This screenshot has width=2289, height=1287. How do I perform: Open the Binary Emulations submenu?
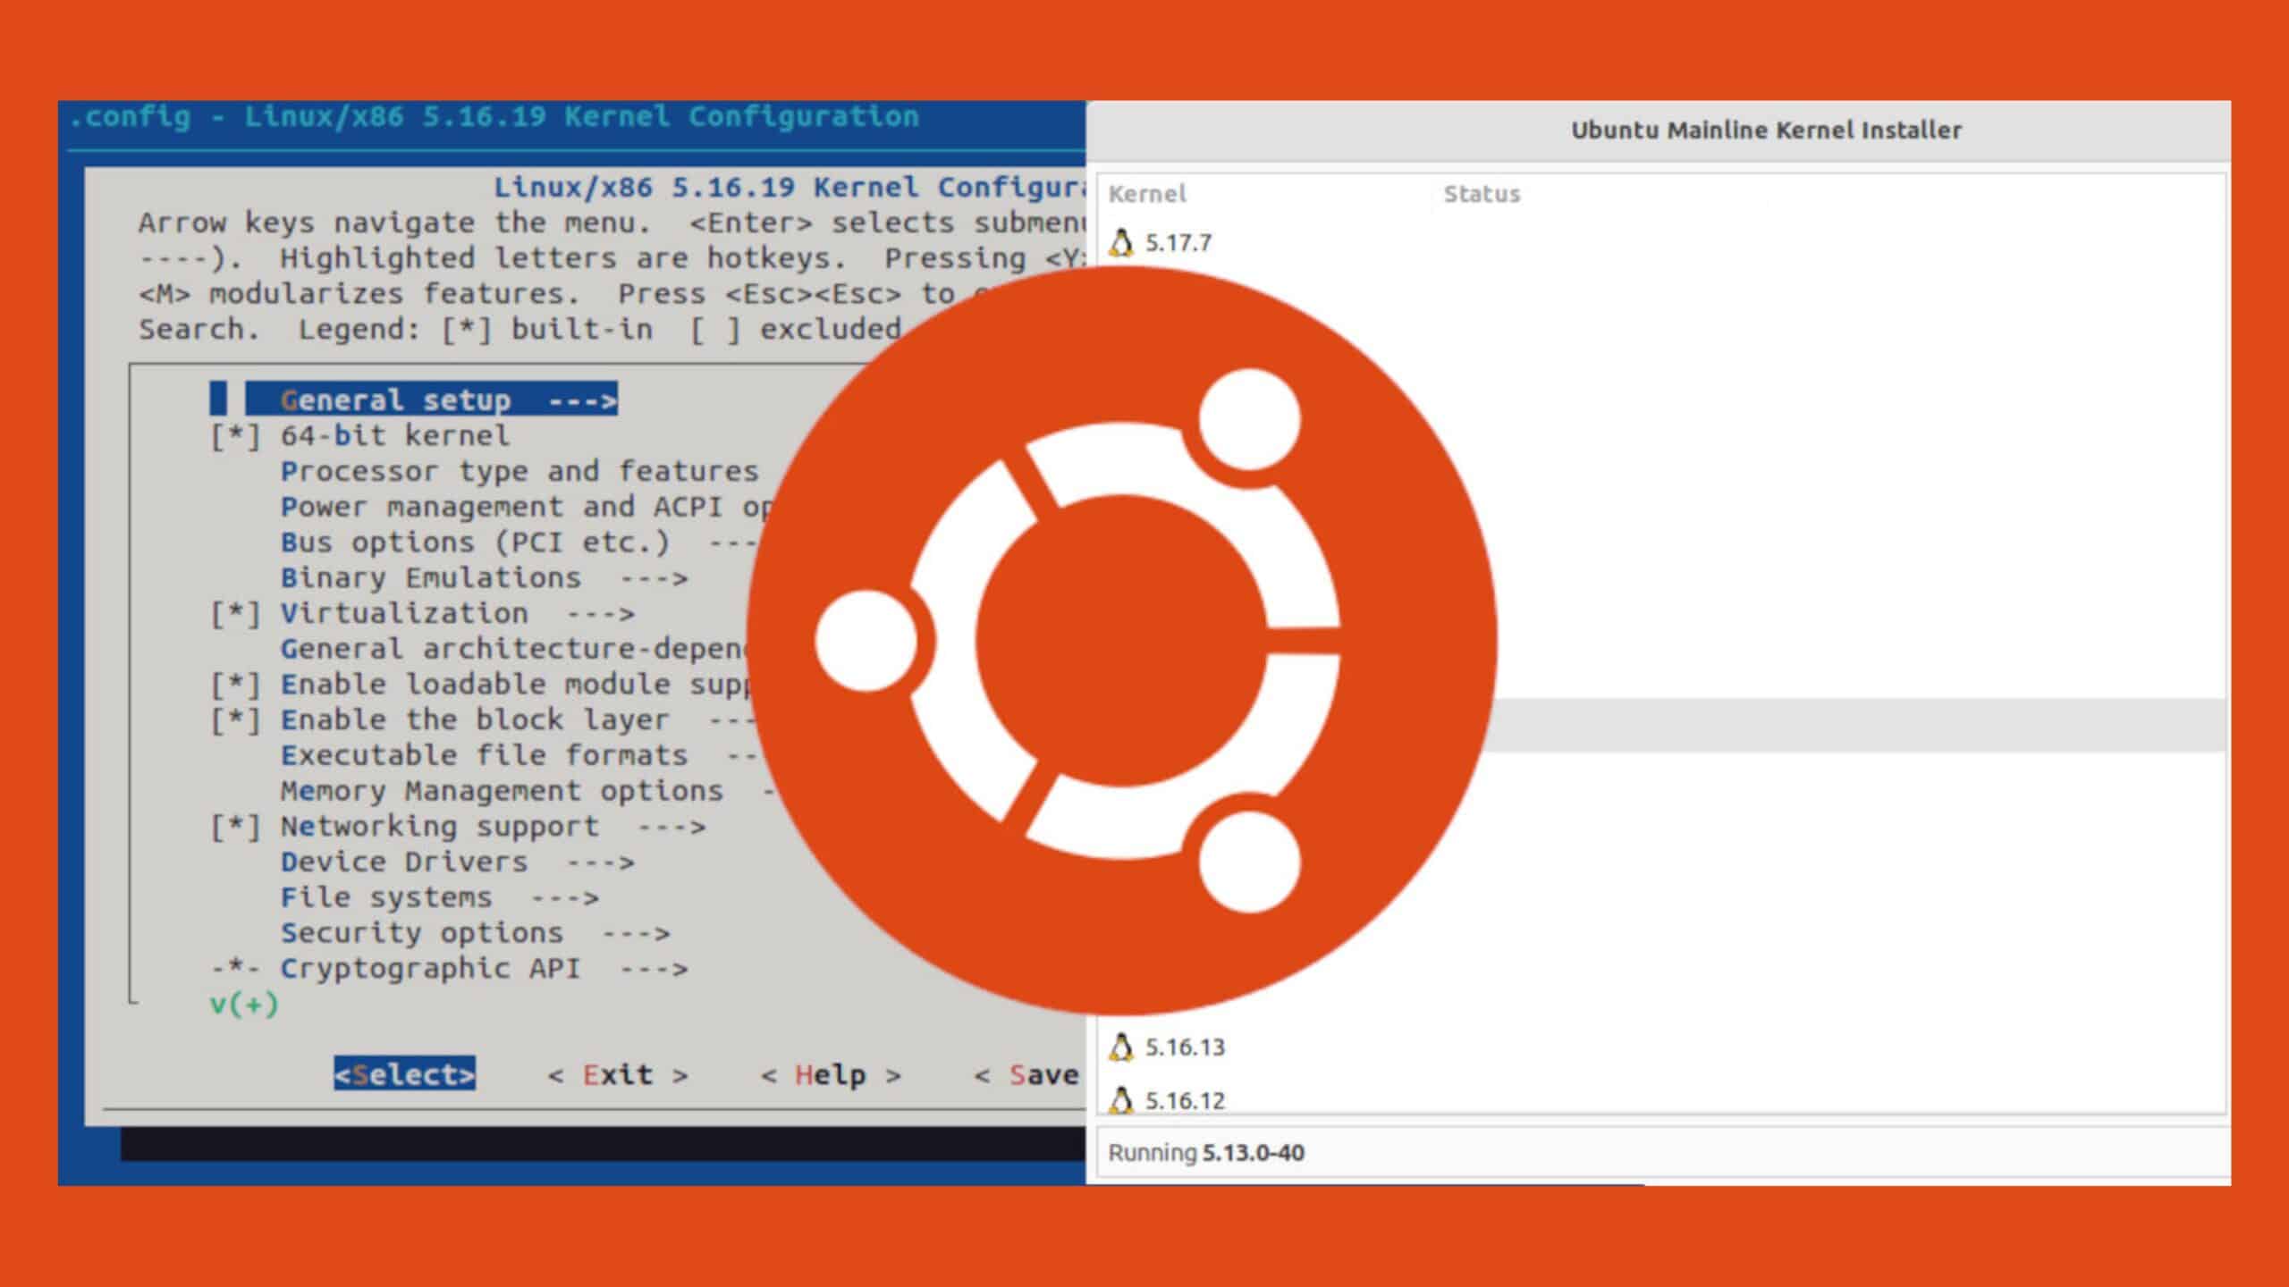484,578
